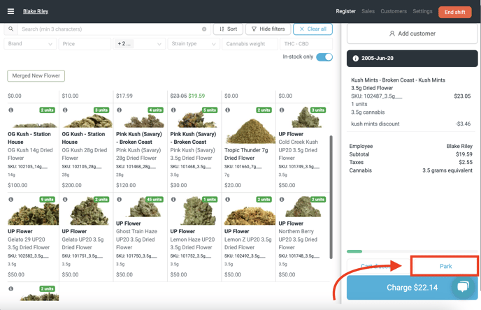This screenshot has width=481, height=310.
Task: Click info icon on OG Kush 14g product
Action: pyautogui.click(x=11, y=110)
